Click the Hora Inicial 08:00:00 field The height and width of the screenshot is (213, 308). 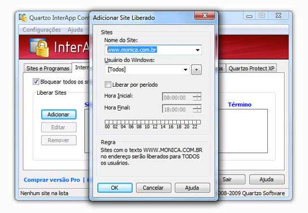click(x=181, y=97)
